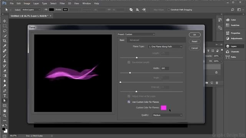Click the Fill color box in options bar
The image size is (246, 138).
pos(52,10)
